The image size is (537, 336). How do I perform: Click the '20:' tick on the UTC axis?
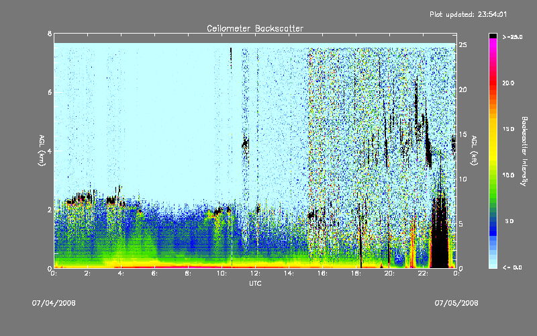point(389,274)
